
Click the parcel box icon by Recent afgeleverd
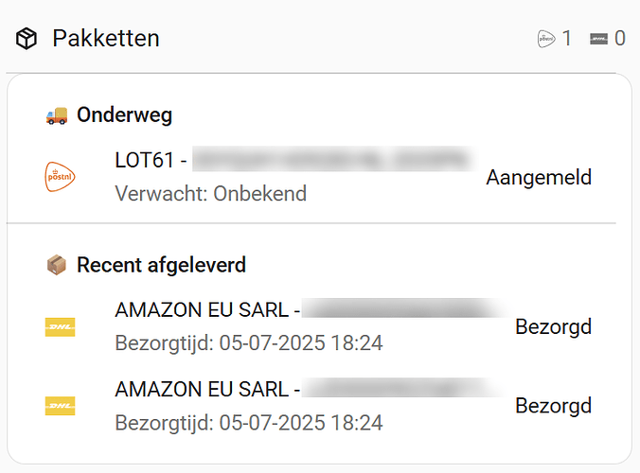click(x=57, y=265)
